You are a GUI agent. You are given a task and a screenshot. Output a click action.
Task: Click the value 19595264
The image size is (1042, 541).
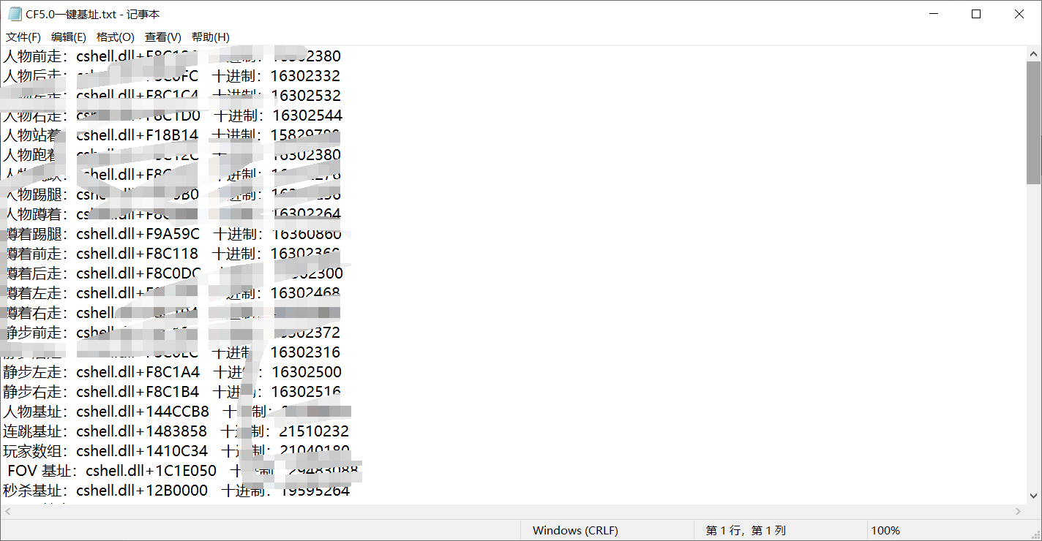point(315,491)
